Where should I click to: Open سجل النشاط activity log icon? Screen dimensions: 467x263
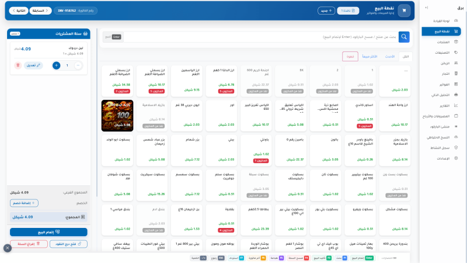pyautogui.click(x=456, y=148)
